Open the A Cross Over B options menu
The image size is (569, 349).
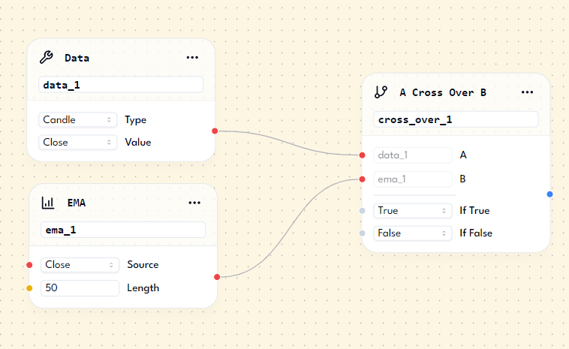click(527, 92)
